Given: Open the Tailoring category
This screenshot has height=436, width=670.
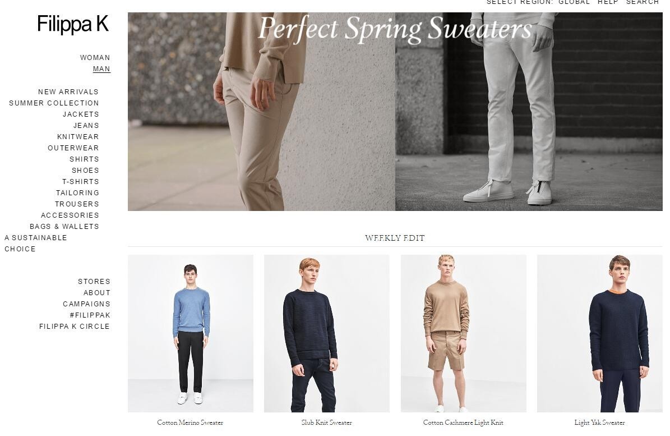Looking at the screenshot, I should [x=77, y=193].
